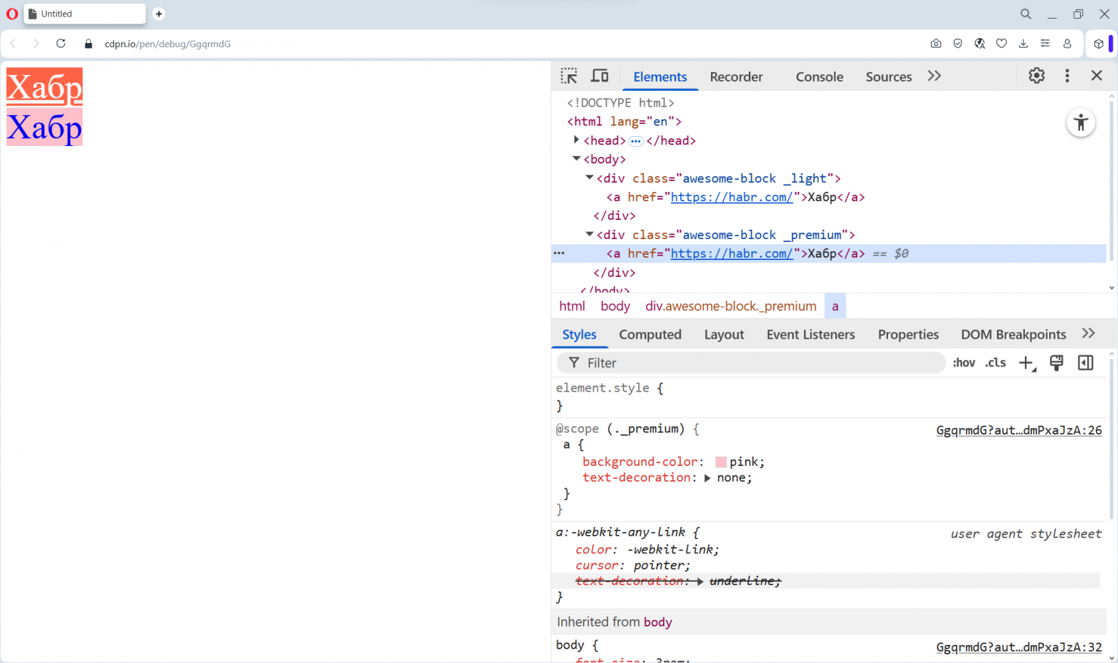Open the Properties pane tab

coord(908,334)
